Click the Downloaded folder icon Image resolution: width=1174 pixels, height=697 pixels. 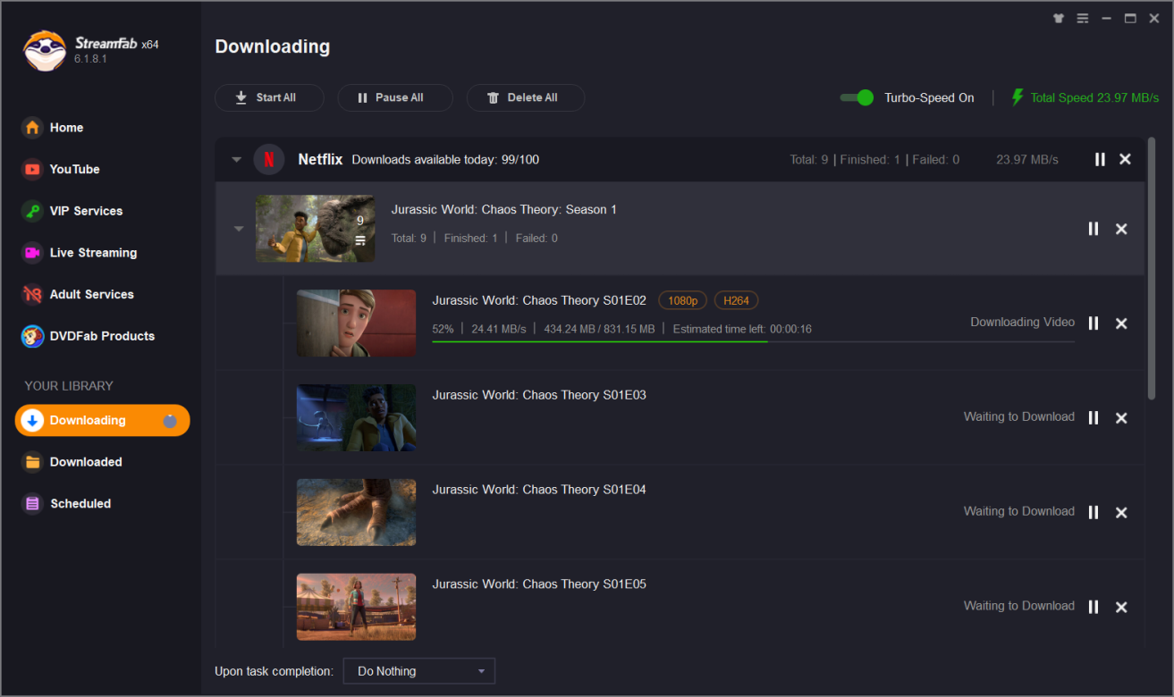(32, 462)
